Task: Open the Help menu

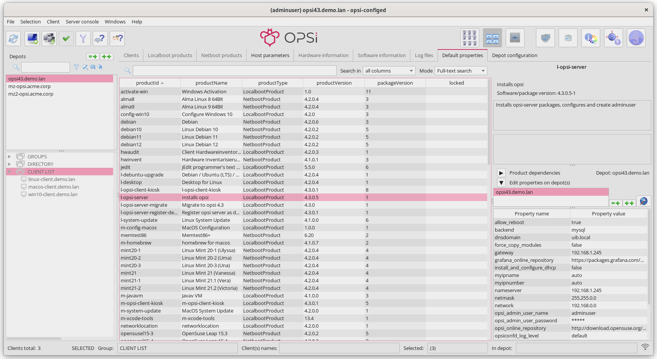Action: pos(137,22)
